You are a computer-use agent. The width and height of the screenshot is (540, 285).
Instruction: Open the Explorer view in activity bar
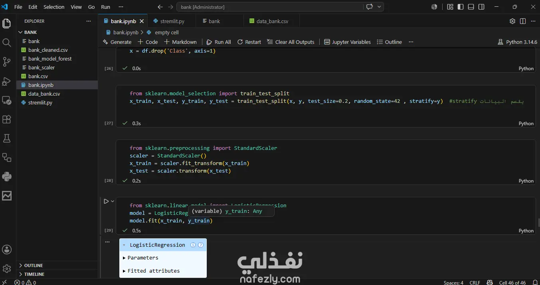(x=7, y=24)
